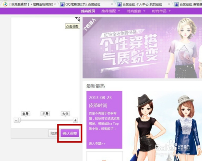The height and width of the screenshot is (161, 202).
Task: Switch to the 我最爱素材 browser tab
Action: (29, 4)
